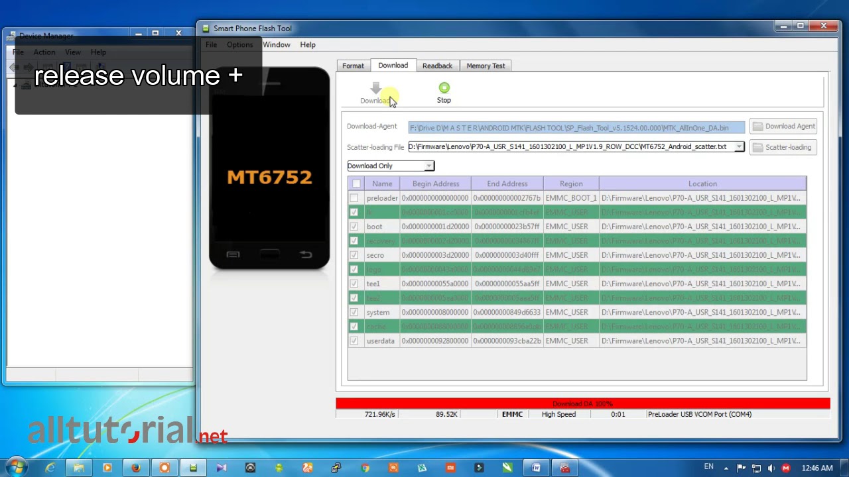The width and height of the screenshot is (849, 477).
Task: Open the Options menu in Flash Tool
Action: tap(239, 45)
